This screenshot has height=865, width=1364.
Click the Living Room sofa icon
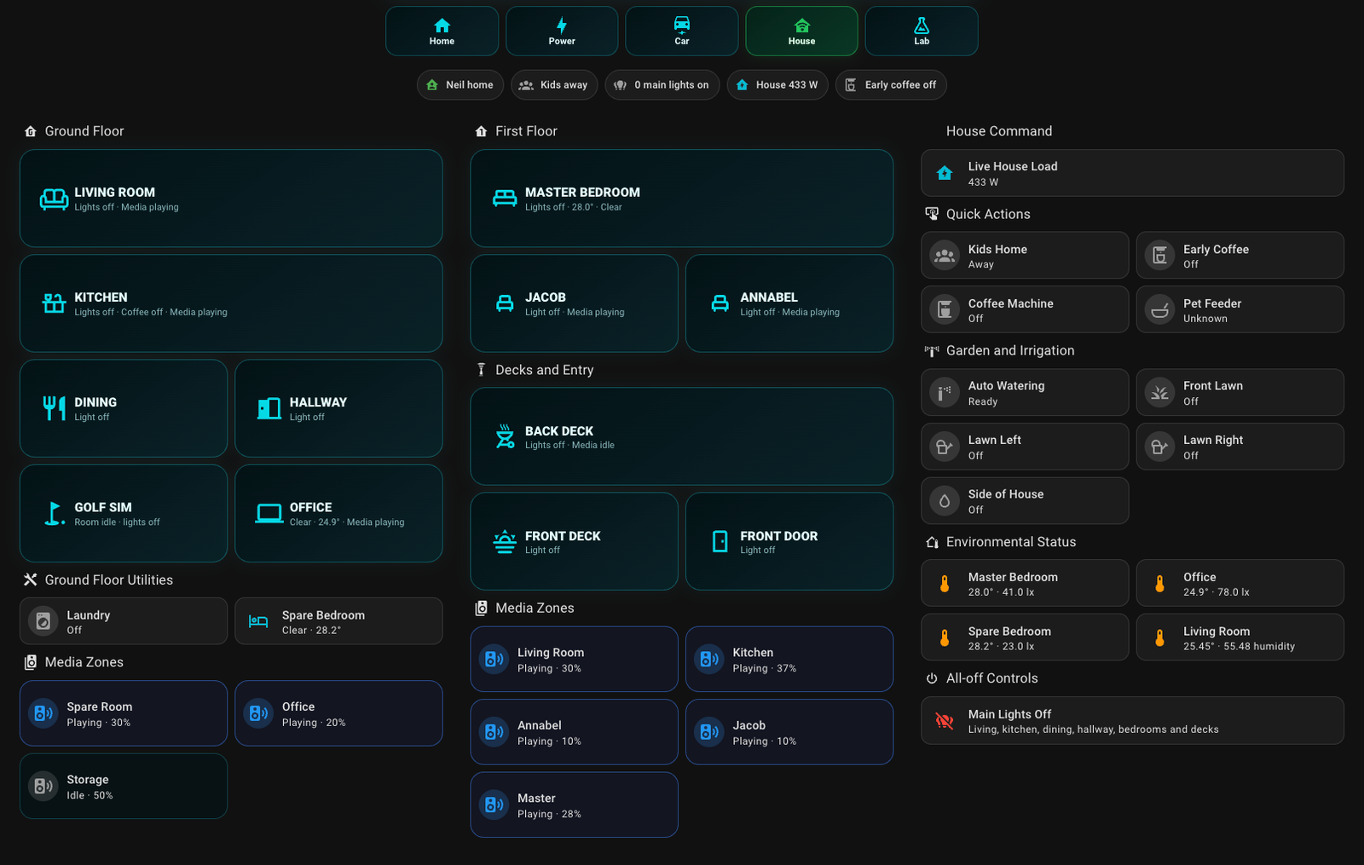click(54, 199)
